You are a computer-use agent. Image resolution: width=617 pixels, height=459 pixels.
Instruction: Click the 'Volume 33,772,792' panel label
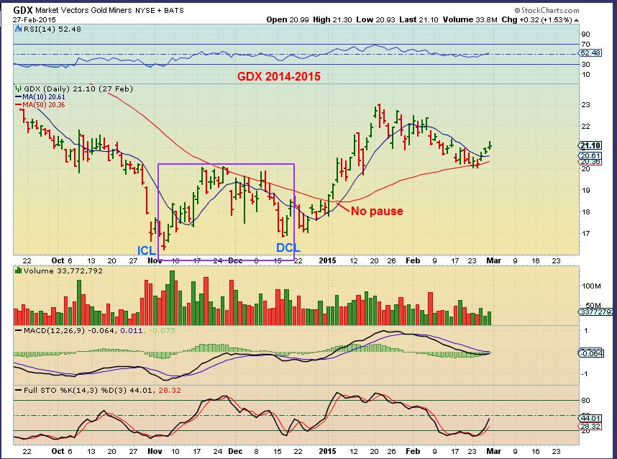[x=63, y=271]
